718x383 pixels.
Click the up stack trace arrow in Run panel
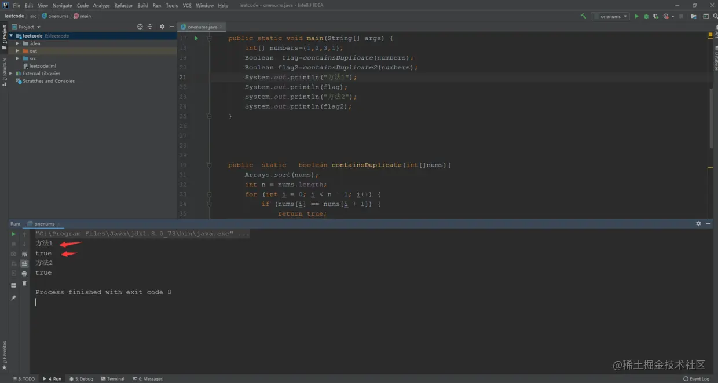tap(24, 234)
